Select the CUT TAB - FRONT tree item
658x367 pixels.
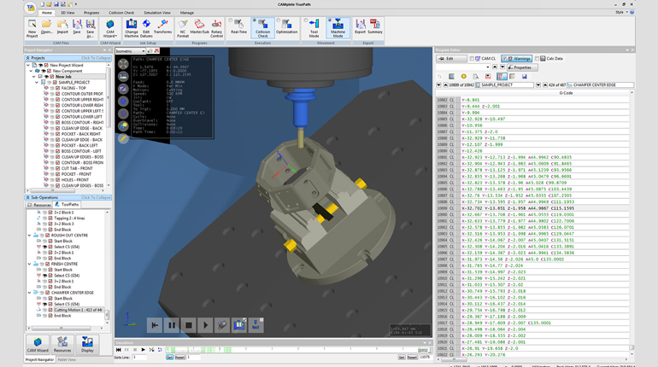pos(77,168)
